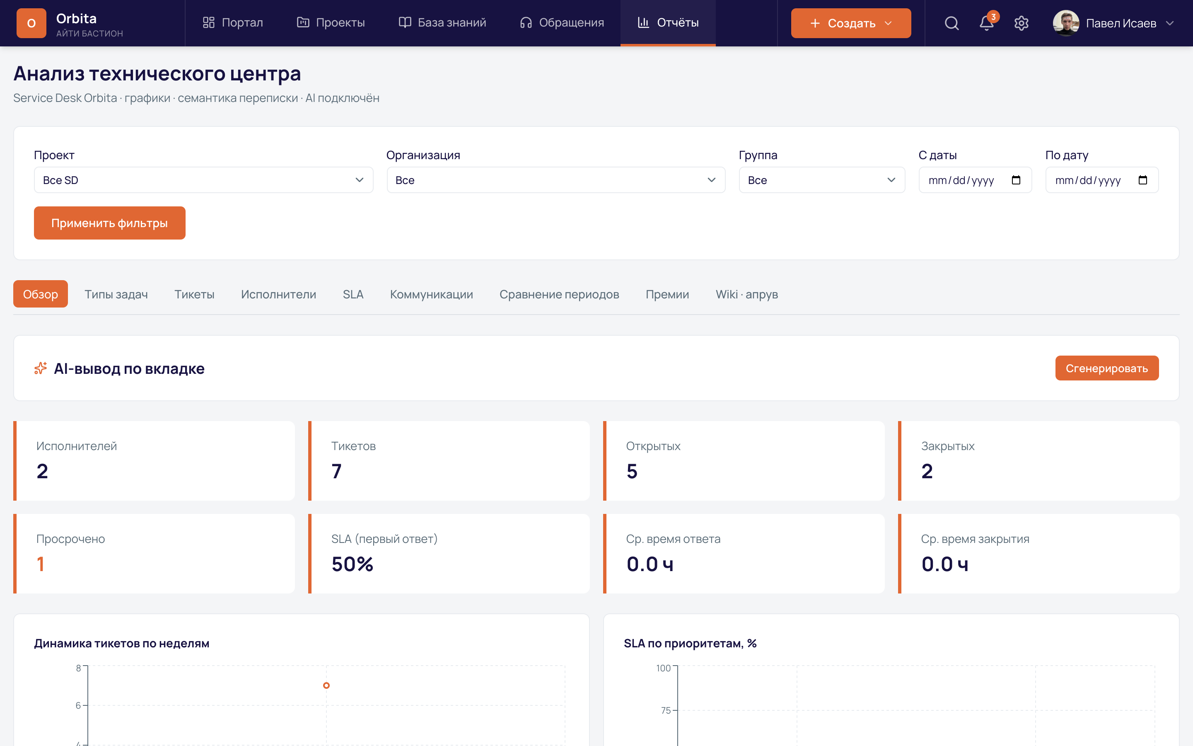
Task: Click the AI sparkle icon
Action: pos(41,368)
